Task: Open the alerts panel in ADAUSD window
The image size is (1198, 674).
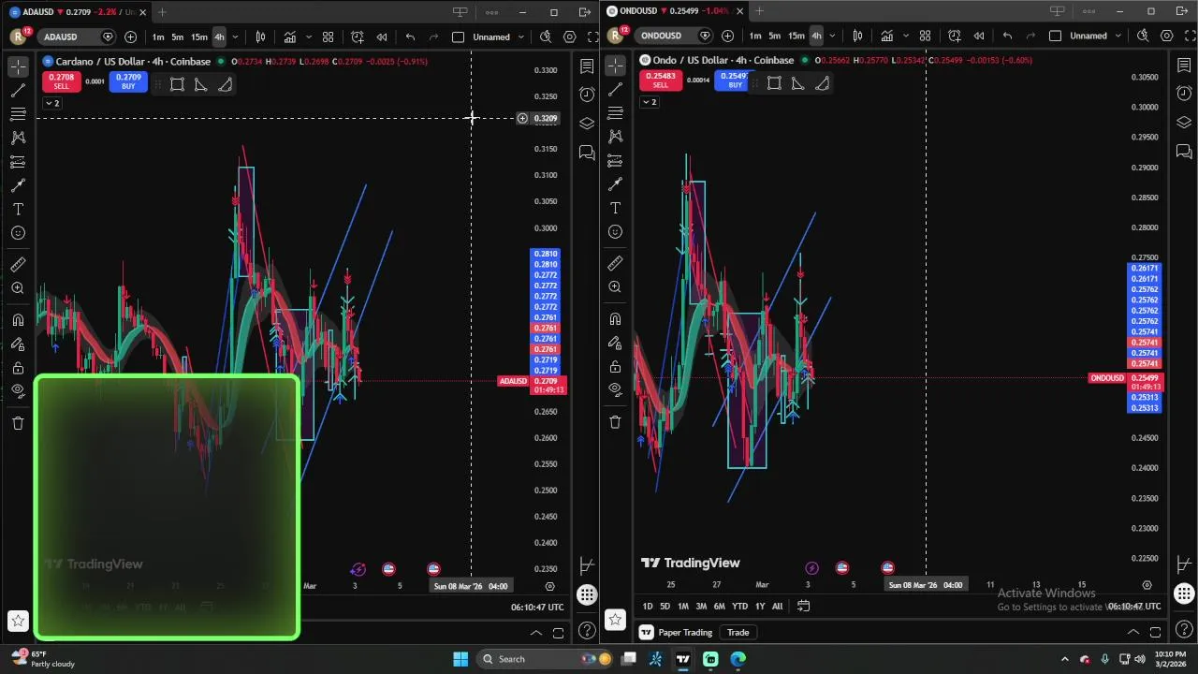Action: pyautogui.click(x=587, y=95)
